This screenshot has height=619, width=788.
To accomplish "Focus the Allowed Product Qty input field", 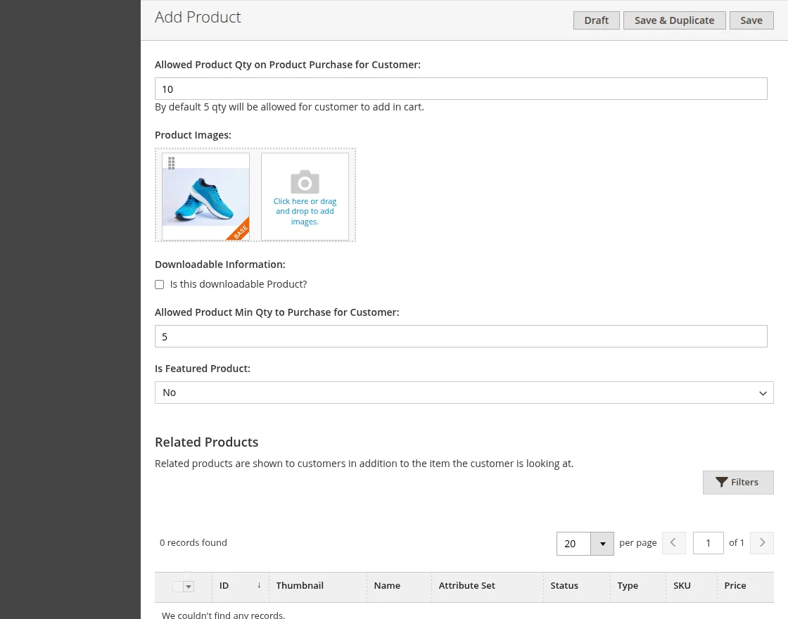I will click(x=461, y=89).
